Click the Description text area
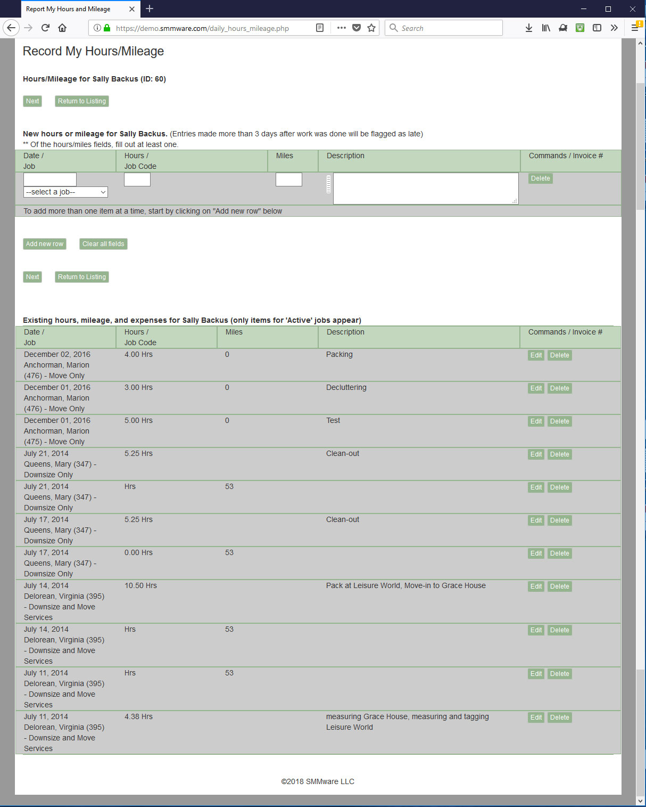Screen dimensions: 646x807 point(426,188)
